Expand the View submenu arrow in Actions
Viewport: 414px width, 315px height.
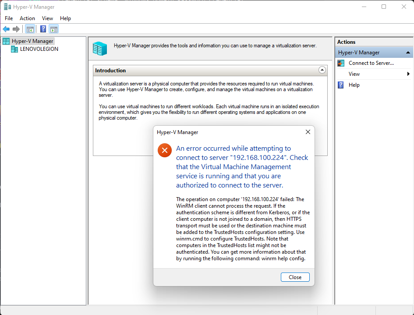click(x=408, y=74)
